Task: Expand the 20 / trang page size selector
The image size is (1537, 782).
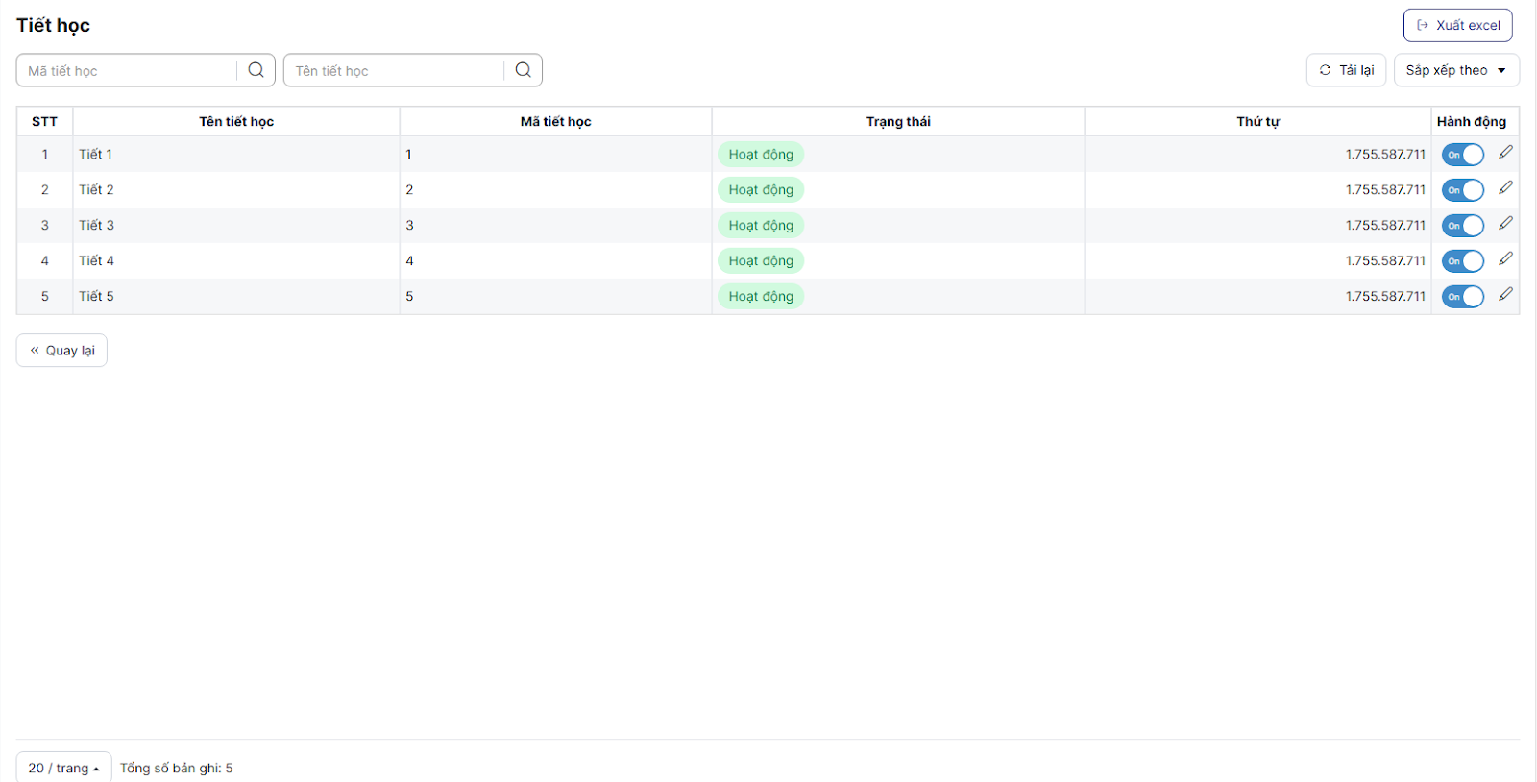Action: click(x=63, y=768)
